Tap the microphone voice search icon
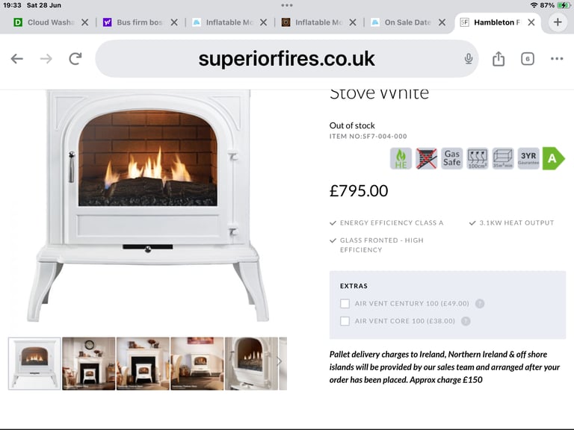Image resolution: width=574 pixels, height=430 pixels. 468,58
